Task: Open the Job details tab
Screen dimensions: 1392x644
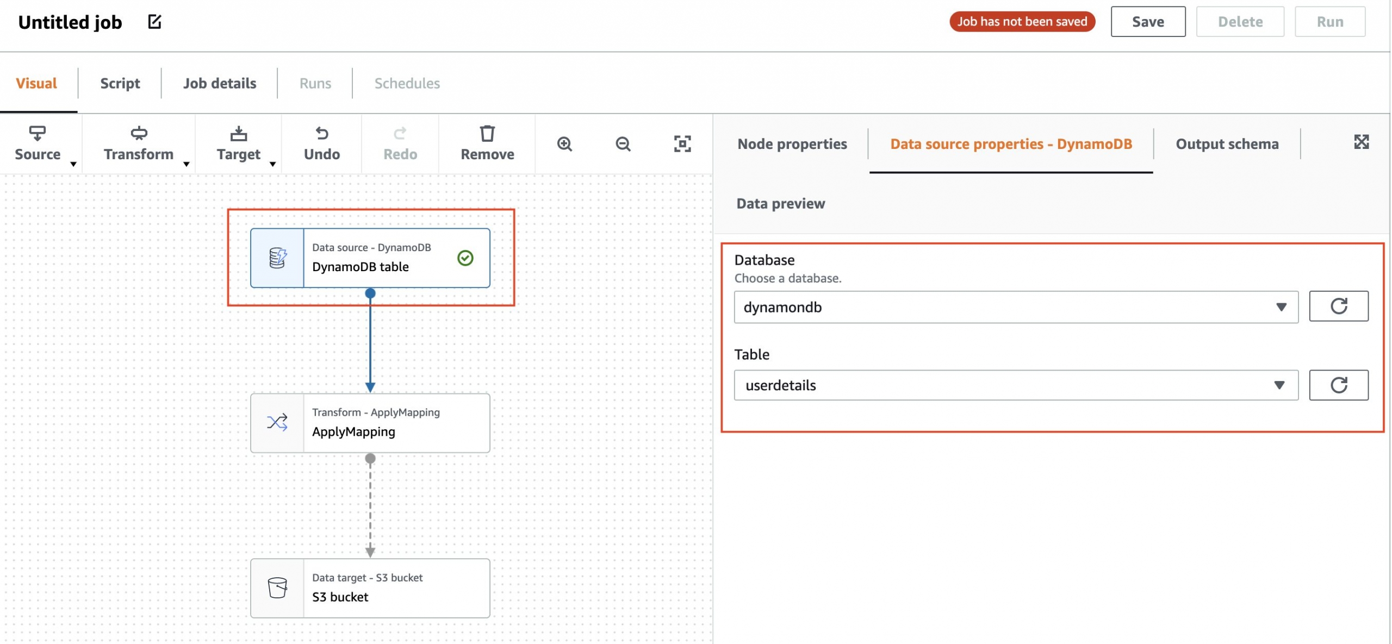Action: [x=220, y=83]
